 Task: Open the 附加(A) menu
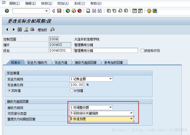pos(63,3)
